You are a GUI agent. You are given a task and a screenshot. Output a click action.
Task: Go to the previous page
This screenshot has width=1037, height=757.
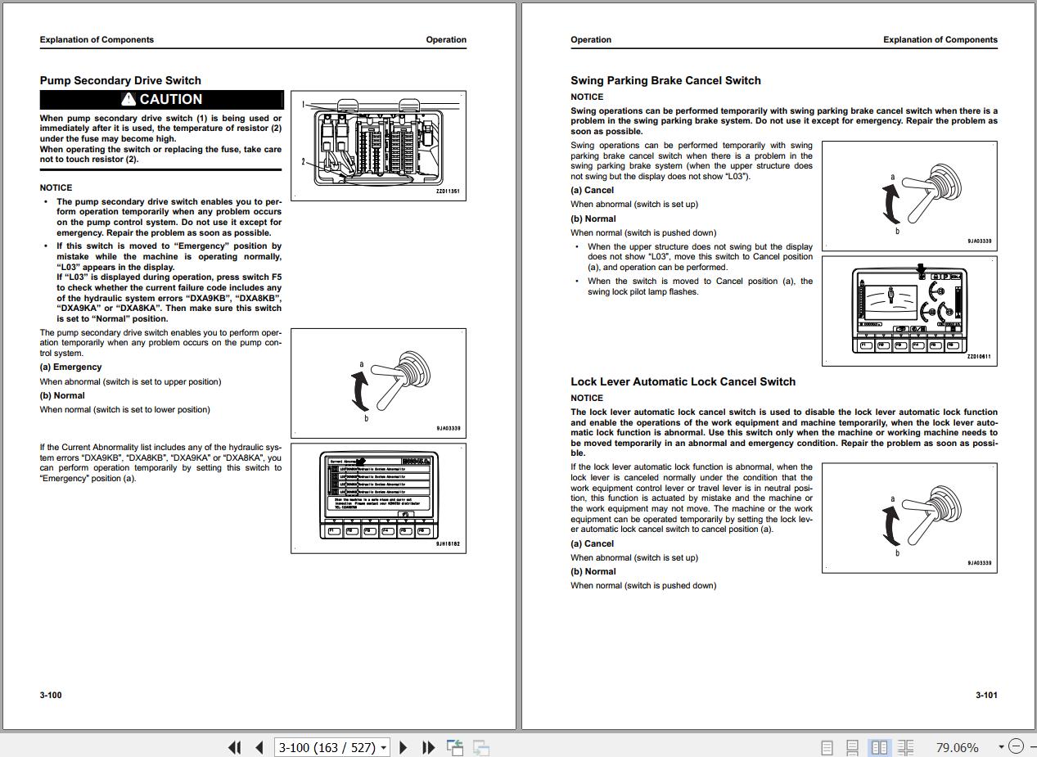click(259, 747)
